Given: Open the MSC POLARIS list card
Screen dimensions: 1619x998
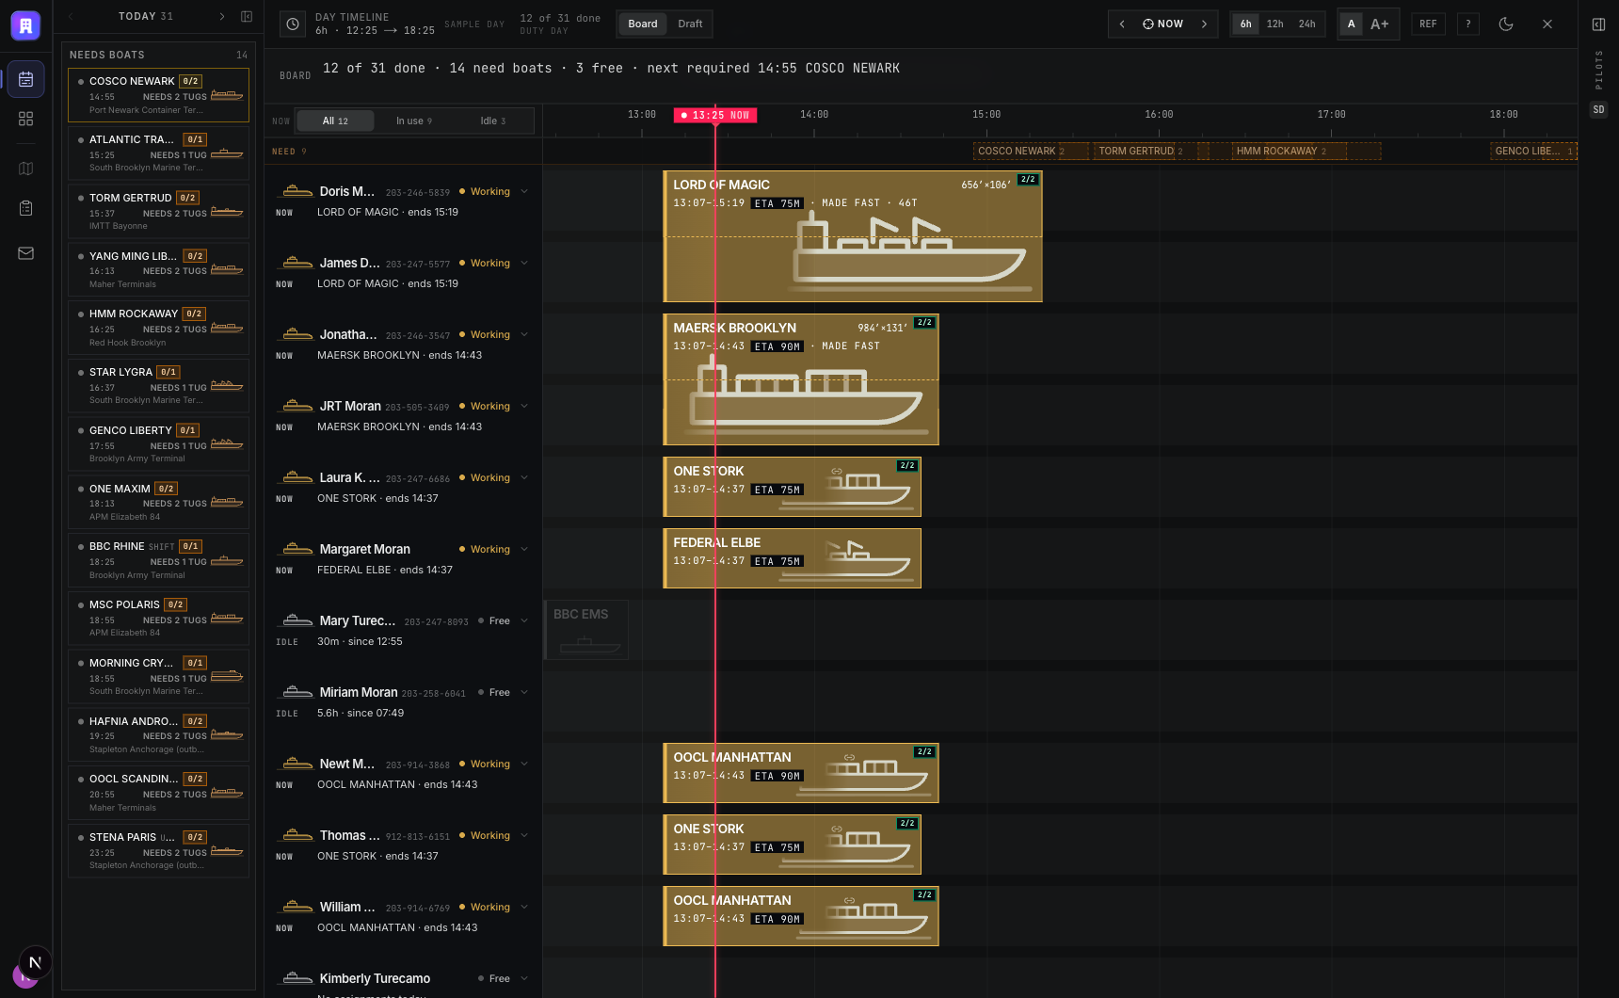Looking at the screenshot, I should point(158,619).
